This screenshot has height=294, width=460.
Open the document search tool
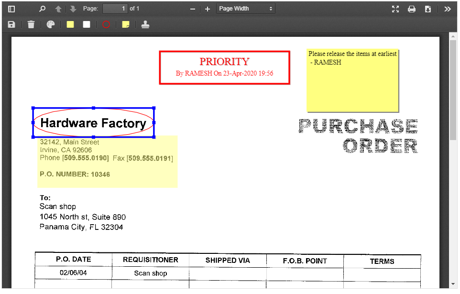(x=43, y=9)
